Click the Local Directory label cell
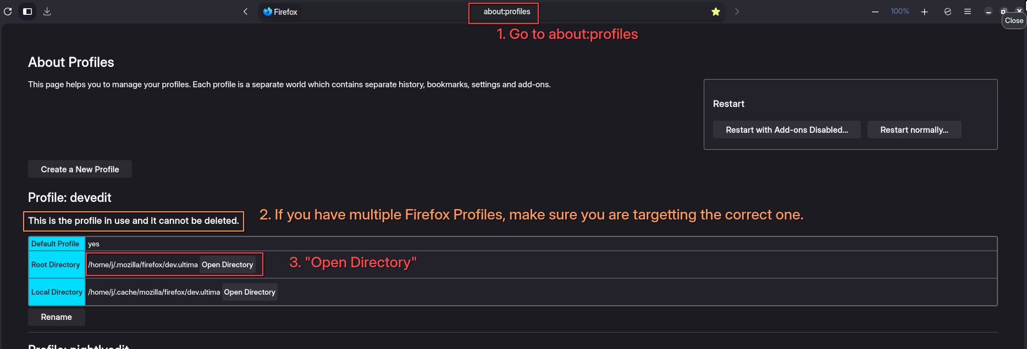 click(57, 292)
